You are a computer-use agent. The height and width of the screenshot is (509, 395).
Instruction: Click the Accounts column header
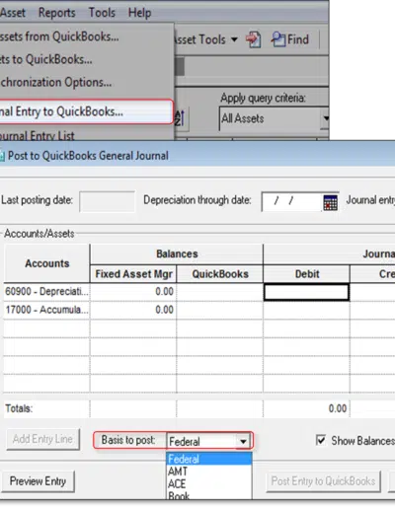click(47, 263)
